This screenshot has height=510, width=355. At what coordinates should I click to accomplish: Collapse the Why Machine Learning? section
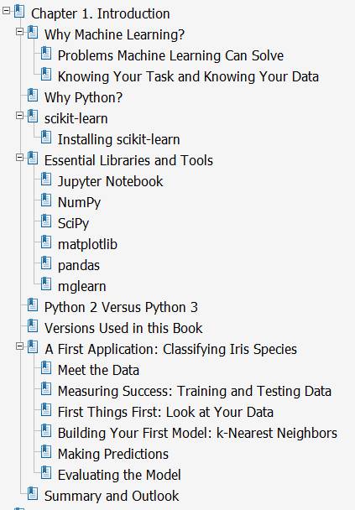tap(19, 32)
